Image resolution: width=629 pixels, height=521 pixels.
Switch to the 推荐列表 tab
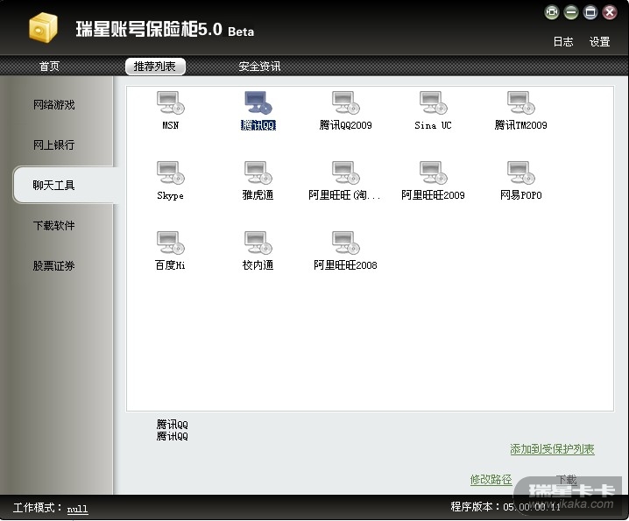(155, 67)
